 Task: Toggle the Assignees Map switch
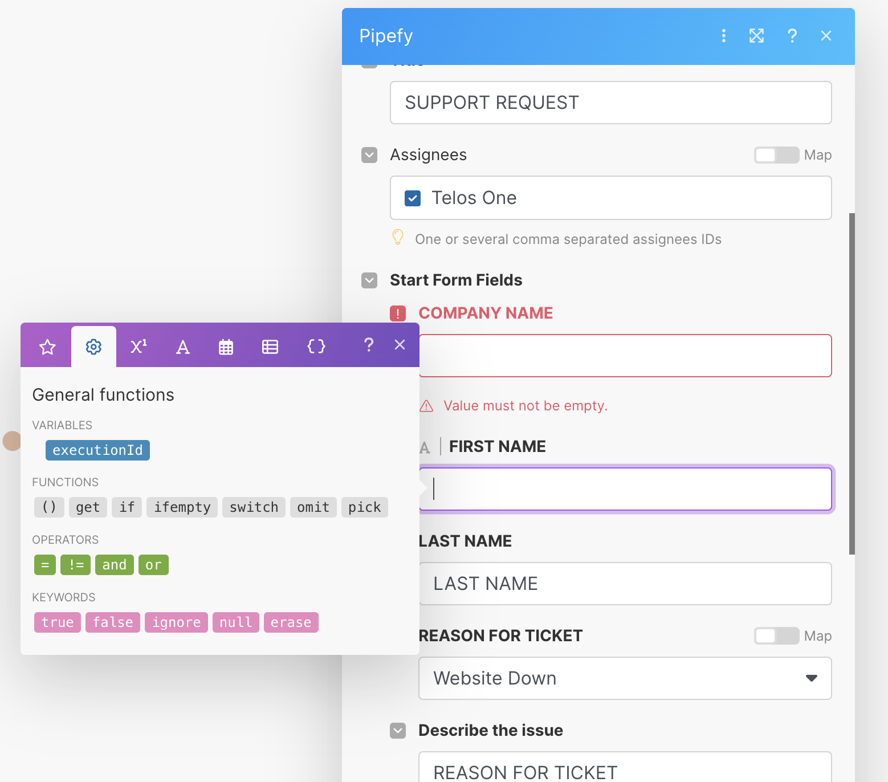(776, 155)
